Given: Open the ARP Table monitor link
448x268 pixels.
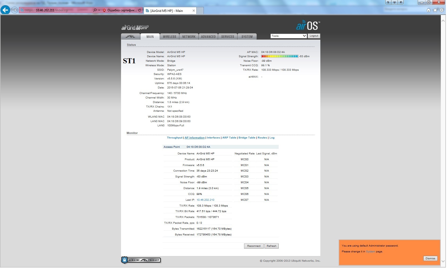Looking at the screenshot, I should coord(229,138).
